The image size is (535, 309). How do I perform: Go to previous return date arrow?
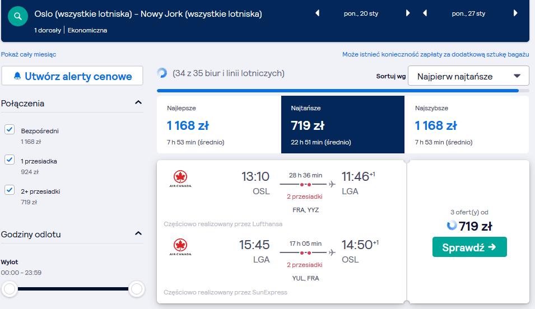(x=425, y=13)
